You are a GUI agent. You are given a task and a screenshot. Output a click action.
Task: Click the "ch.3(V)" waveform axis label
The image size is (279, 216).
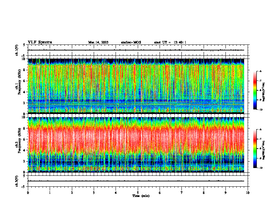pos(17,181)
